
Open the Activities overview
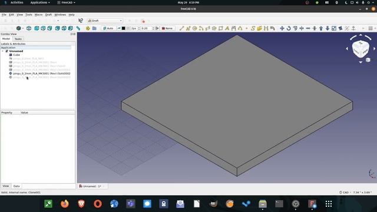click(16, 2)
